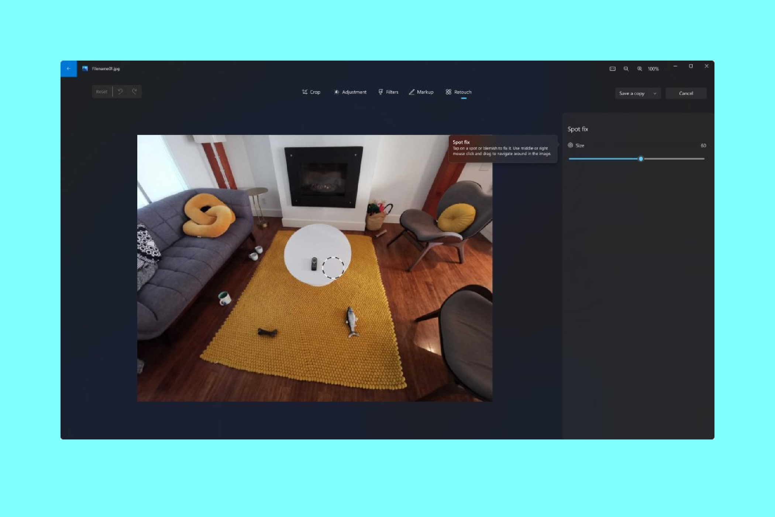Click the Save a copy button

[x=632, y=93]
